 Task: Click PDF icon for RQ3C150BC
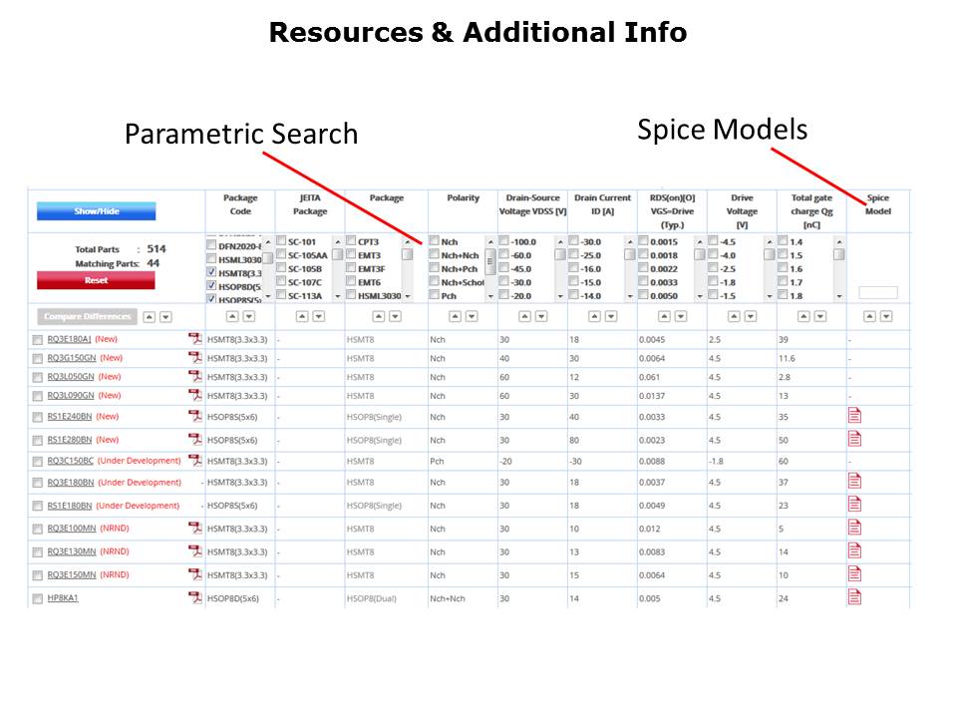pos(195,461)
